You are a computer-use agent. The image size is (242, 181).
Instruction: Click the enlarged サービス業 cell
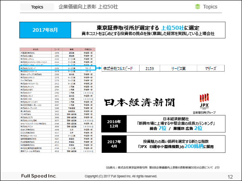(x=178, y=69)
